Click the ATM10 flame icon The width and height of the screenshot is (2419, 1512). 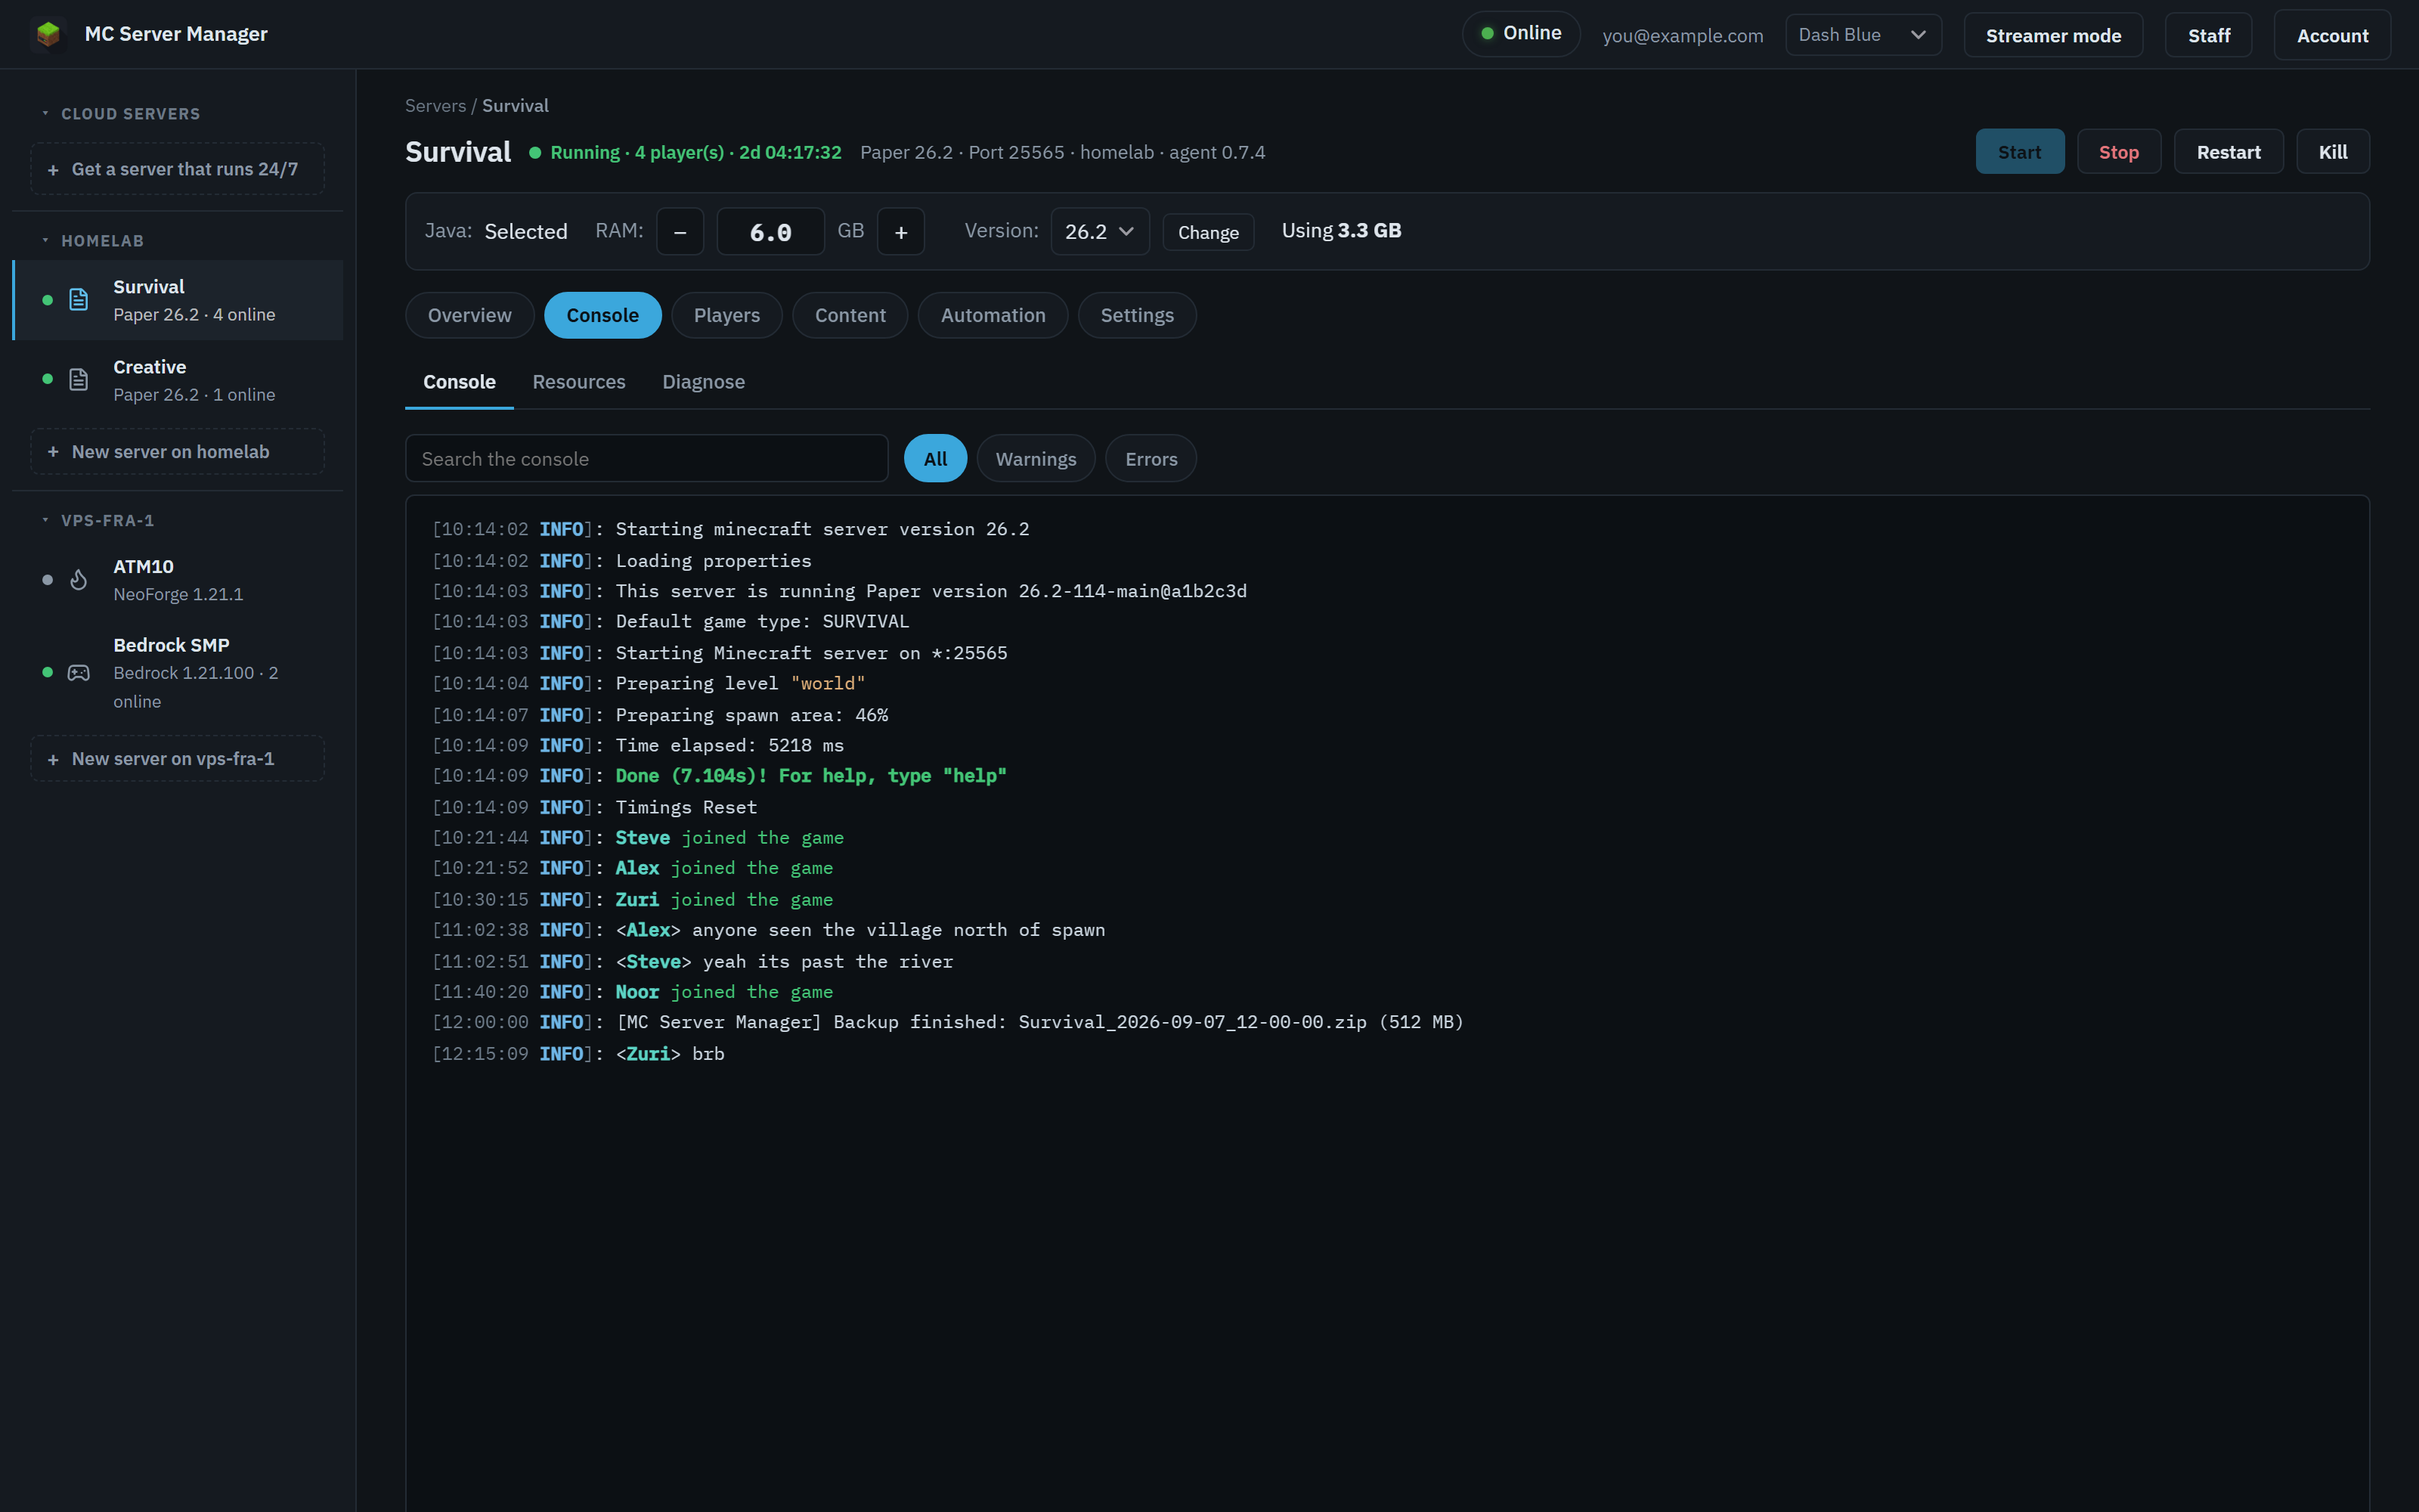(x=78, y=580)
